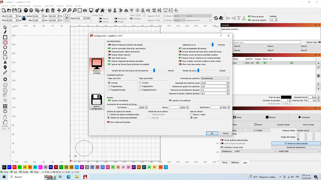The width and height of the screenshot is (321, 180).
Task: Select the Pulgadas/seg. radio option
Action: pos(109,86)
